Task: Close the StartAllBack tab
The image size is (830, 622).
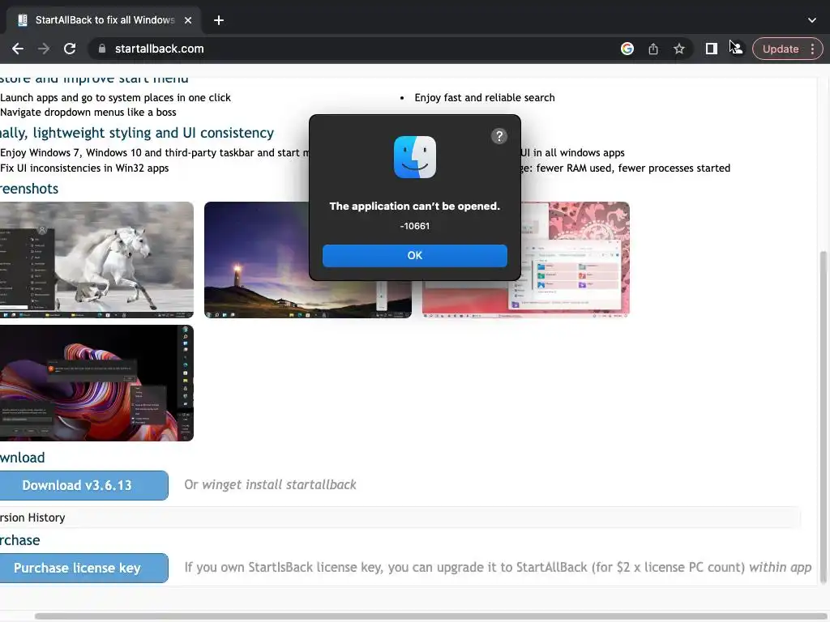Action: click(x=188, y=20)
